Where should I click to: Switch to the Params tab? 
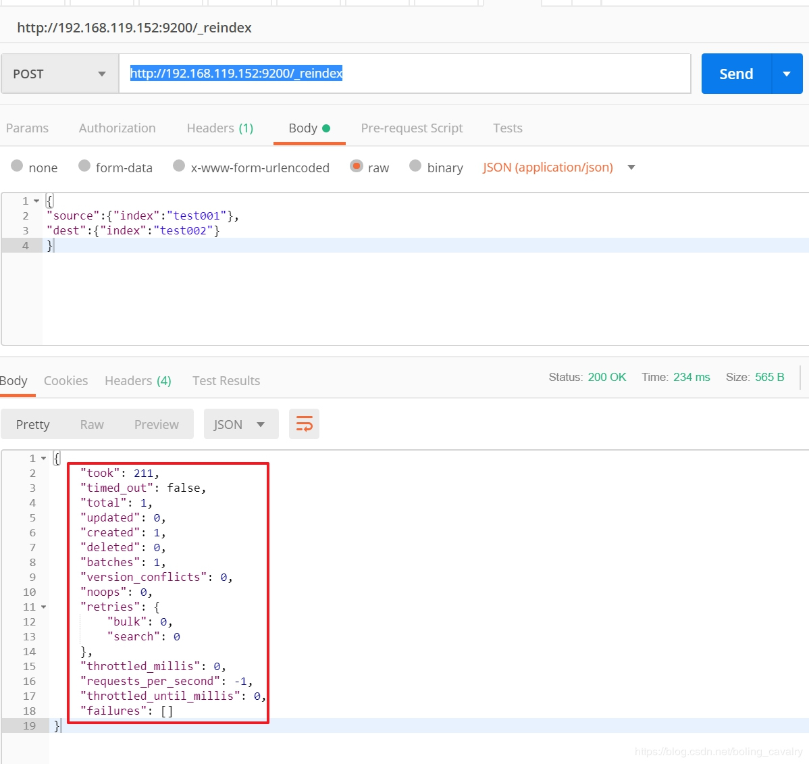(27, 128)
